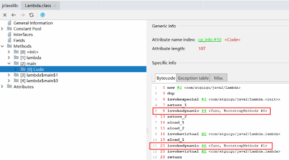Click Interfaces file icon

click(10, 34)
